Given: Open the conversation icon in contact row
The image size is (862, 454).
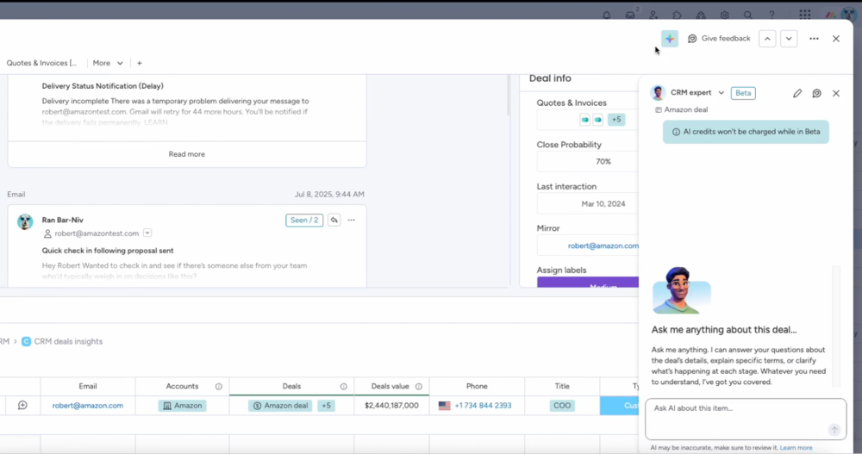Looking at the screenshot, I should [22, 406].
